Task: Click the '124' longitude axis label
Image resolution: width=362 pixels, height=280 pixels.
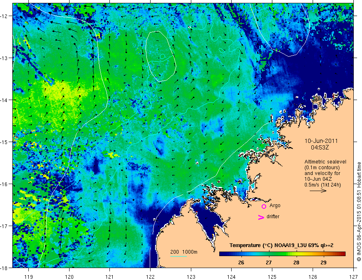Action: (x=232, y=277)
